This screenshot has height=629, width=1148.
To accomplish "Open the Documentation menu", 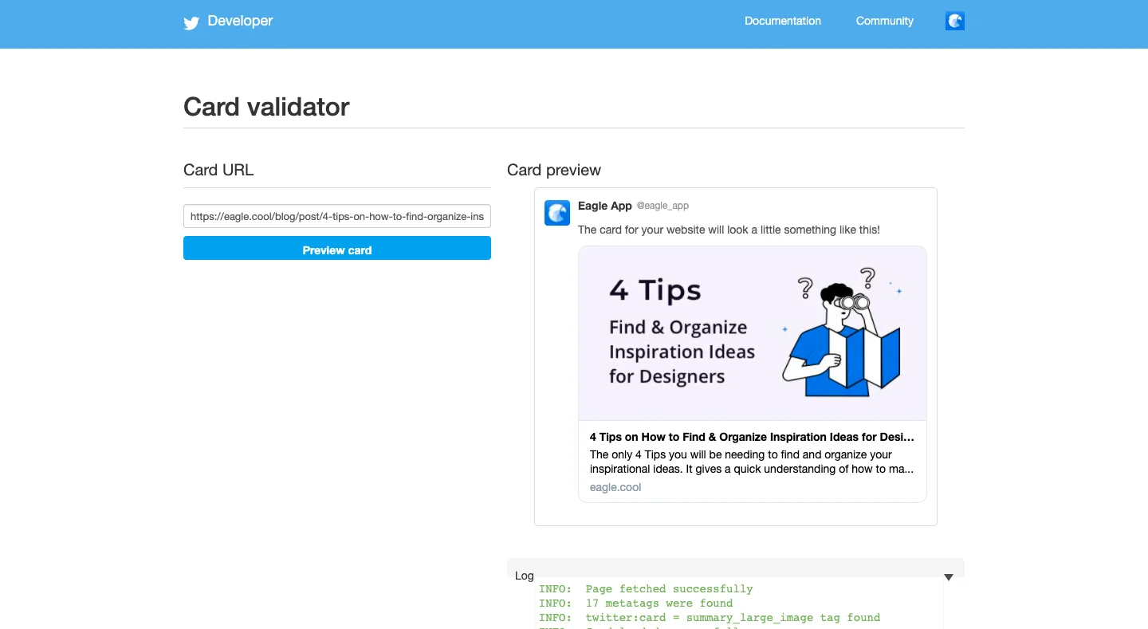I will 783,22.
